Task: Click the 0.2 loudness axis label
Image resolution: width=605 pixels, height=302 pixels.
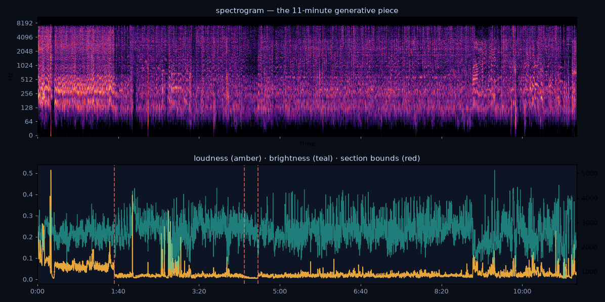Action: (x=29, y=237)
